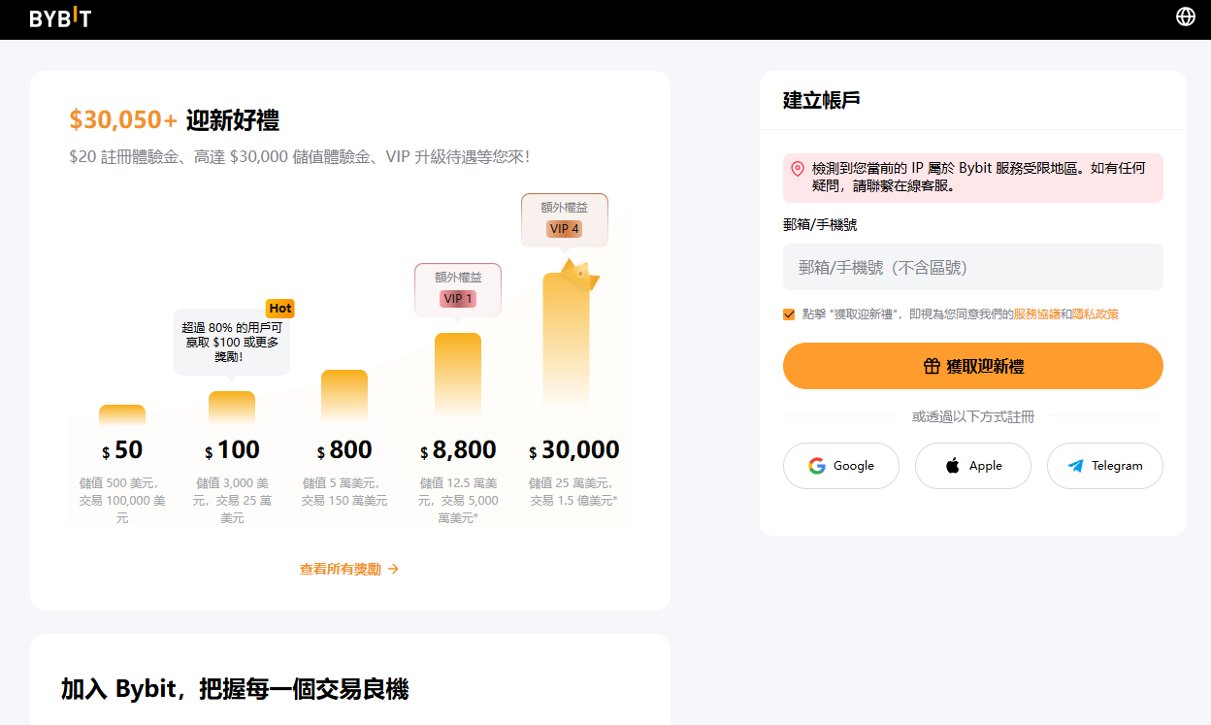The width and height of the screenshot is (1211, 725).
Task: Click the $ 50 amount text
Action: pyautogui.click(x=122, y=450)
